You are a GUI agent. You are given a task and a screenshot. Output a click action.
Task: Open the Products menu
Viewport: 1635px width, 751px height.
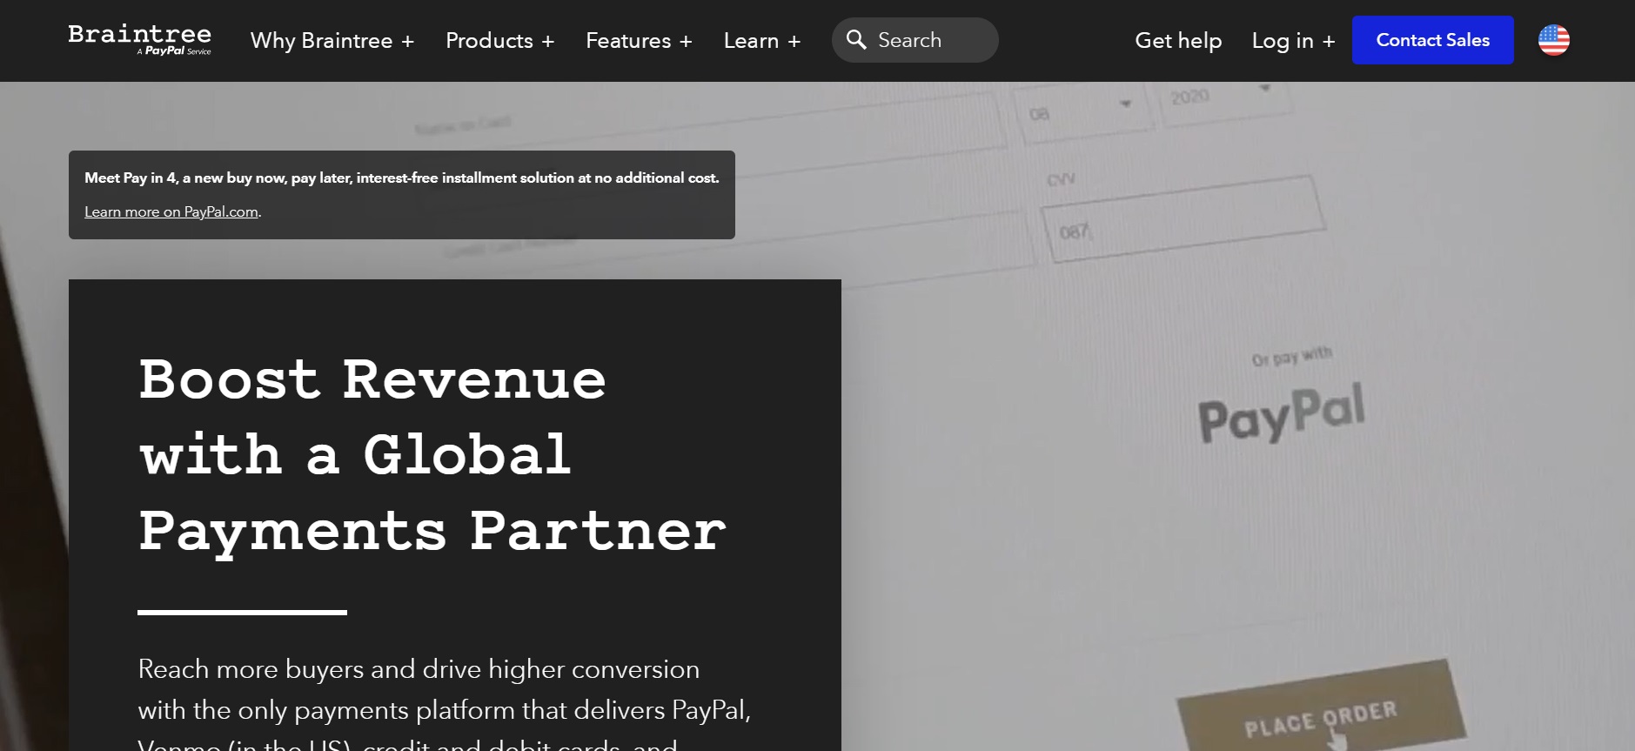489,41
